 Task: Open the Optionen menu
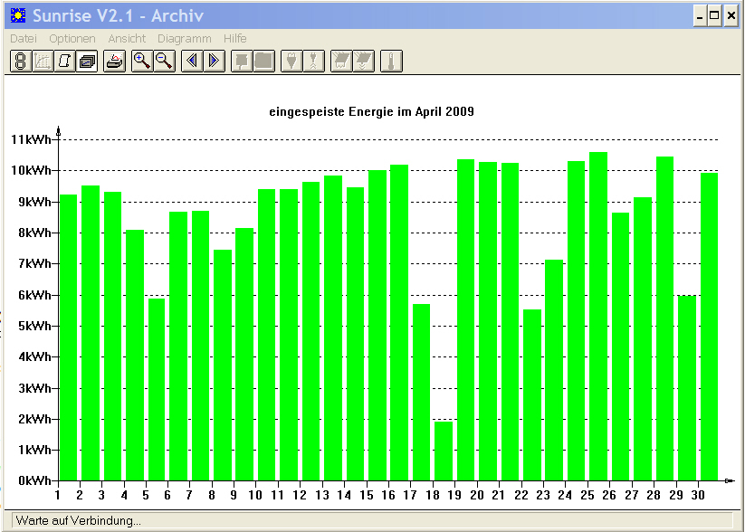pos(72,39)
